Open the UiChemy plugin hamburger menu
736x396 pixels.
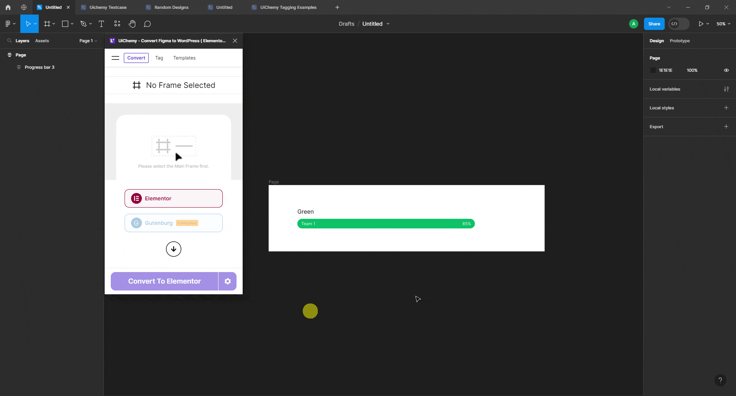115,58
